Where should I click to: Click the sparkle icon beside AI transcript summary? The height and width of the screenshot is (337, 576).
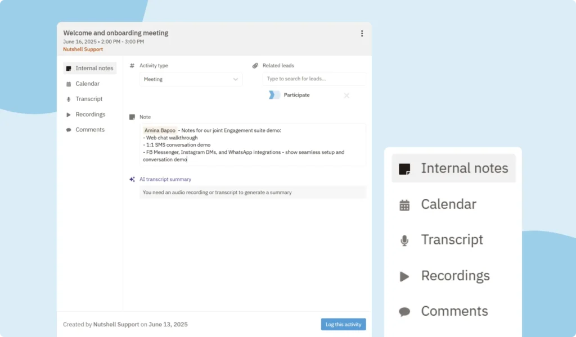coord(131,179)
